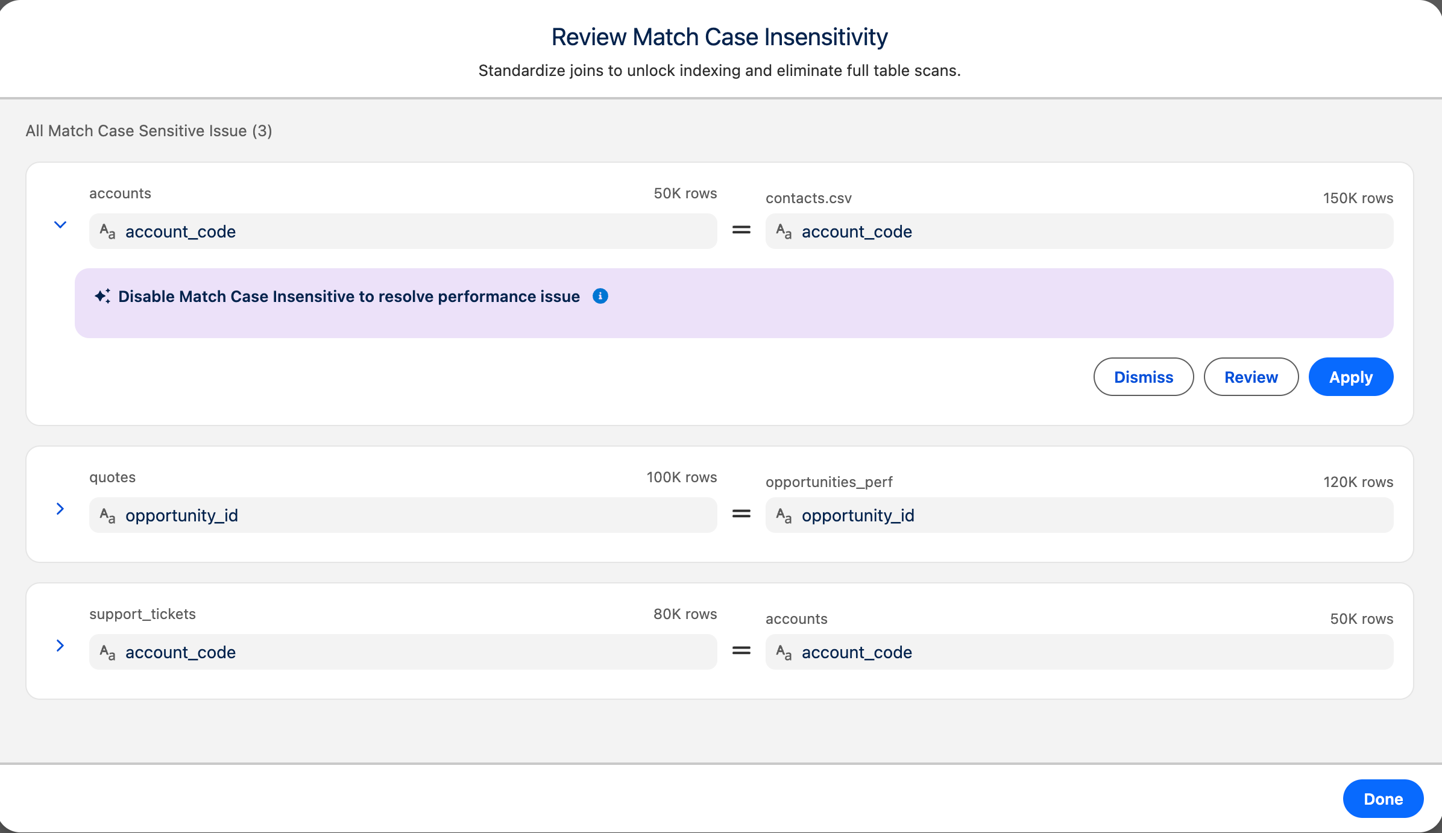This screenshot has height=833, width=1442.
Task: Expand the support_tickets to accounts issue
Action: [x=60, y=646]
